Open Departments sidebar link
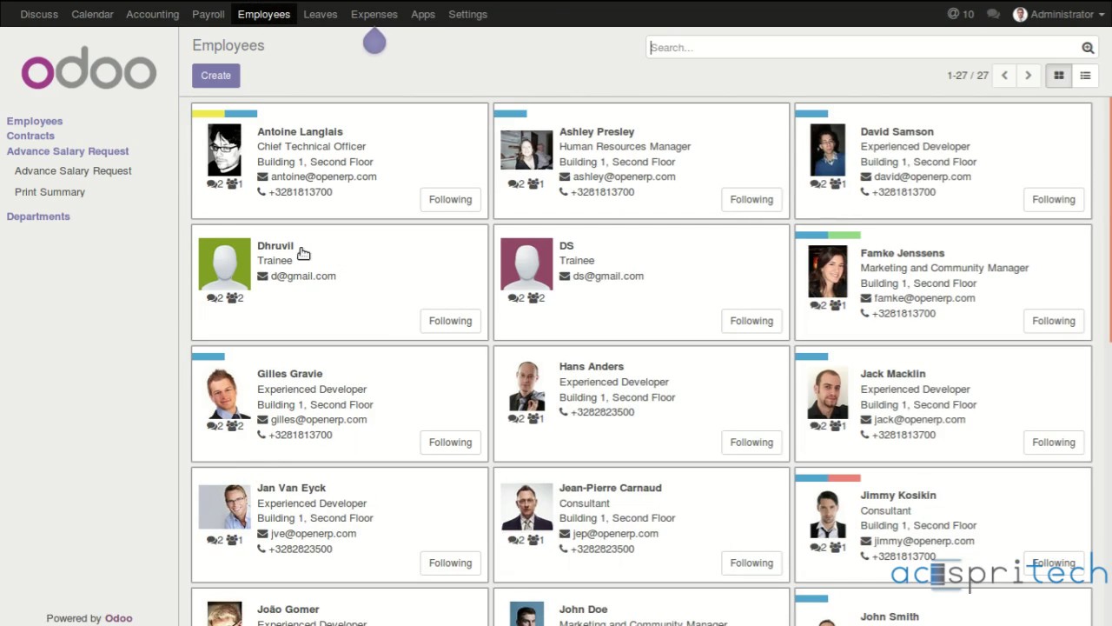1112x626 pixels. pyautogui.click(x=38, y=216)
